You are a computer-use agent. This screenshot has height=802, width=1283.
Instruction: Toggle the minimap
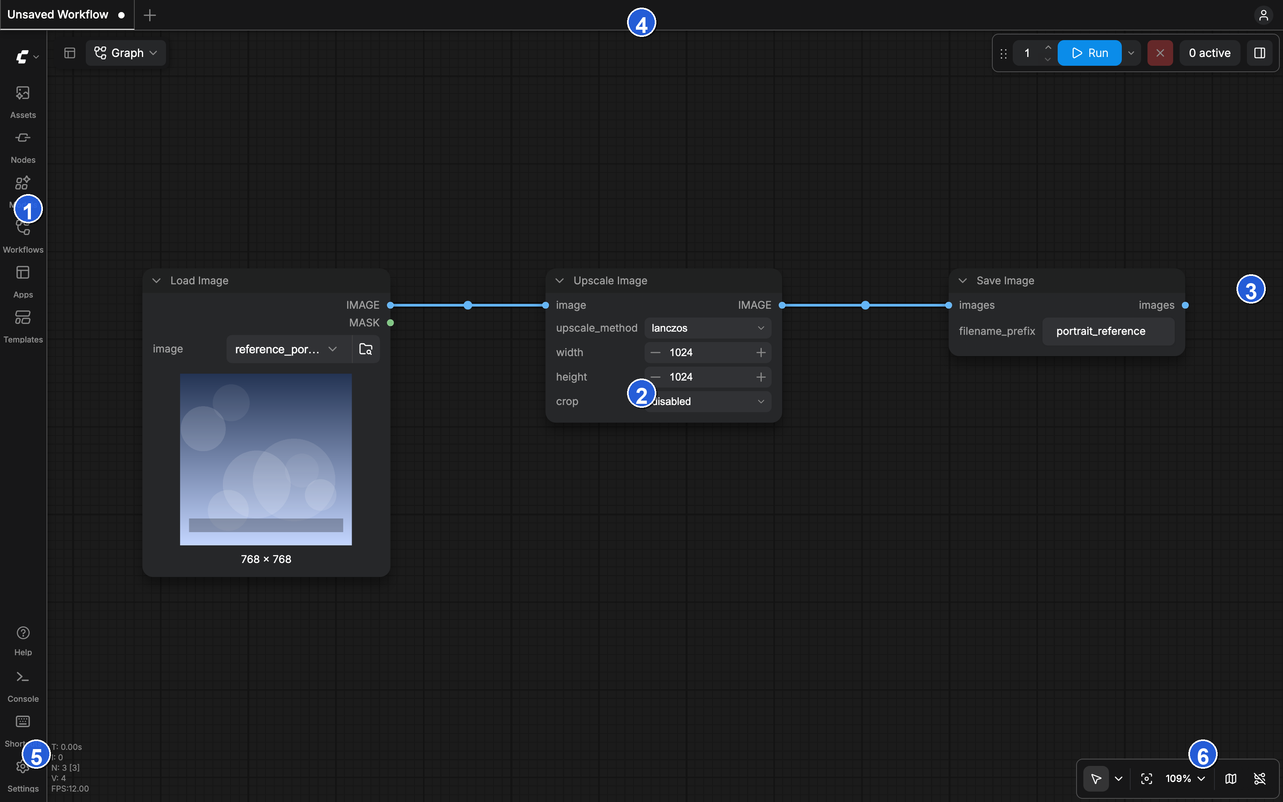coord(1230,779)
